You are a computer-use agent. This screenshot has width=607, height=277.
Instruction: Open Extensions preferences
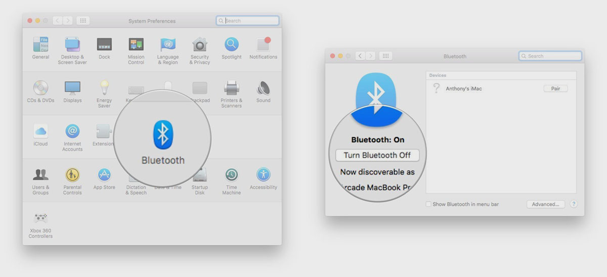103,135
